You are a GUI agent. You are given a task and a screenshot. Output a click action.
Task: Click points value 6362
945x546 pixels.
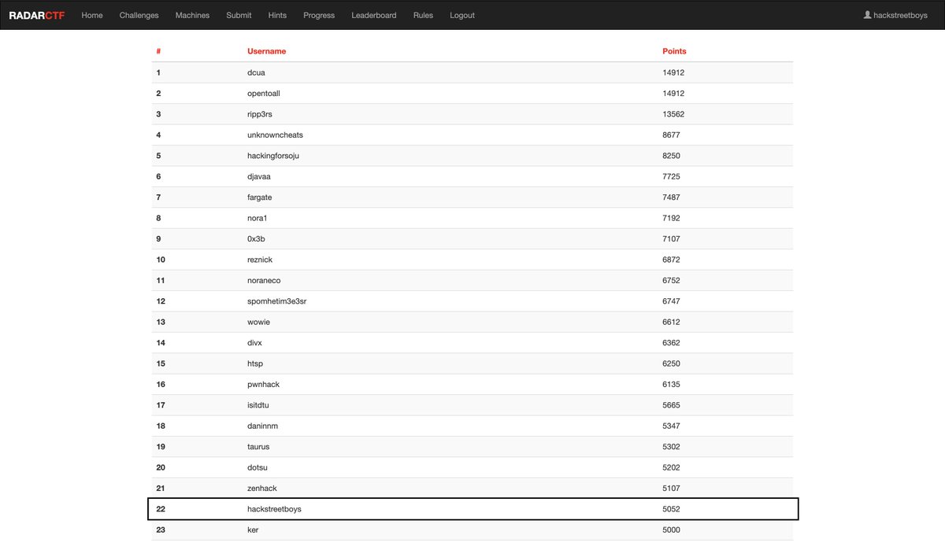pyautogui.click(x=672, y=342)
